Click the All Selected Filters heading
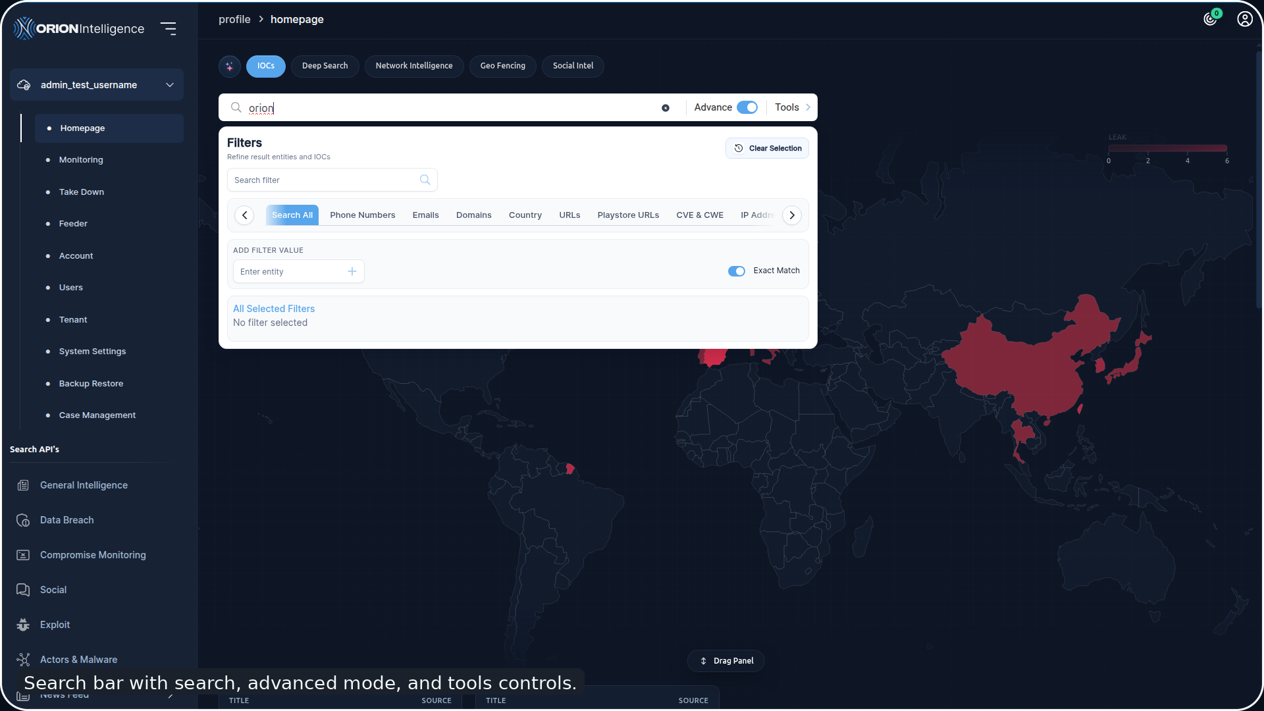This screenshot has height=711, width=1264. click(274, 309)
